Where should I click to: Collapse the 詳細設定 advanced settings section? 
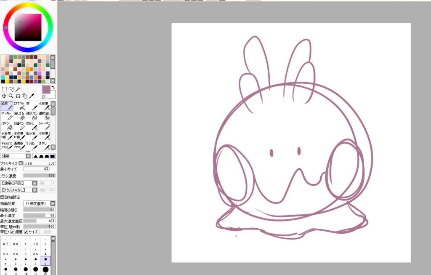2,197
